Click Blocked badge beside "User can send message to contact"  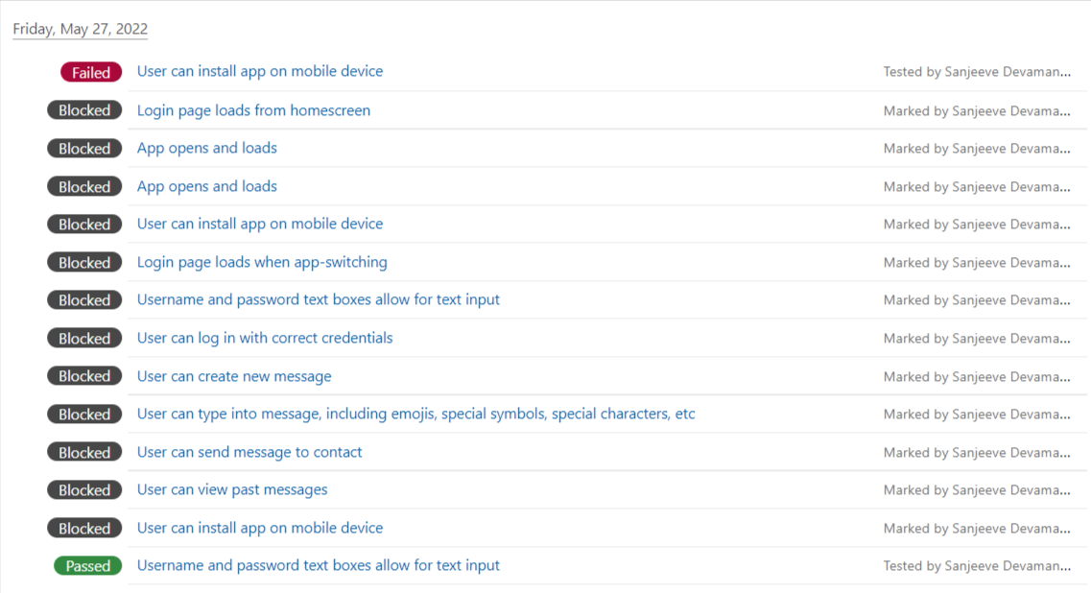84,452
